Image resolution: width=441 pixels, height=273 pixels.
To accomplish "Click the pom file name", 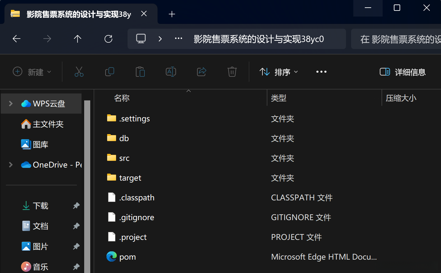I will pyautogui.click(x=128, y=257).
